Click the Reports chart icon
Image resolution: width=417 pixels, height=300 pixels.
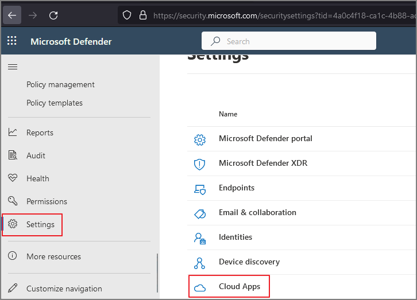point(13,132)
